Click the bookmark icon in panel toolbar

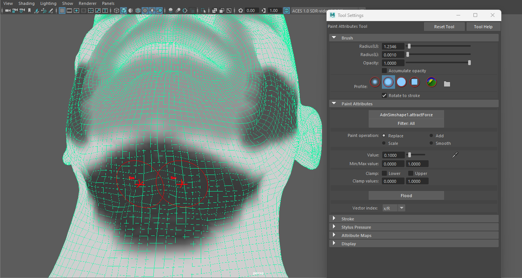pos(29,11)
